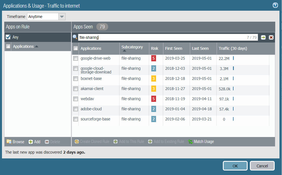This screenshot has width=282, height=175.
Task: Click the google-drive-web application name
Action: tap(96, 59)
